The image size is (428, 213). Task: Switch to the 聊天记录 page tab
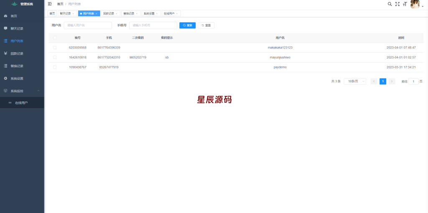click(x=65, y=13)
